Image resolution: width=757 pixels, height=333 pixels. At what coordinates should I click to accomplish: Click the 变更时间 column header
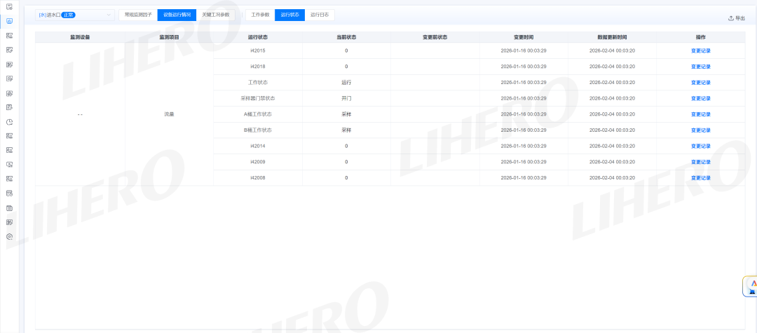pyautogui.click(x=524, y=36)
